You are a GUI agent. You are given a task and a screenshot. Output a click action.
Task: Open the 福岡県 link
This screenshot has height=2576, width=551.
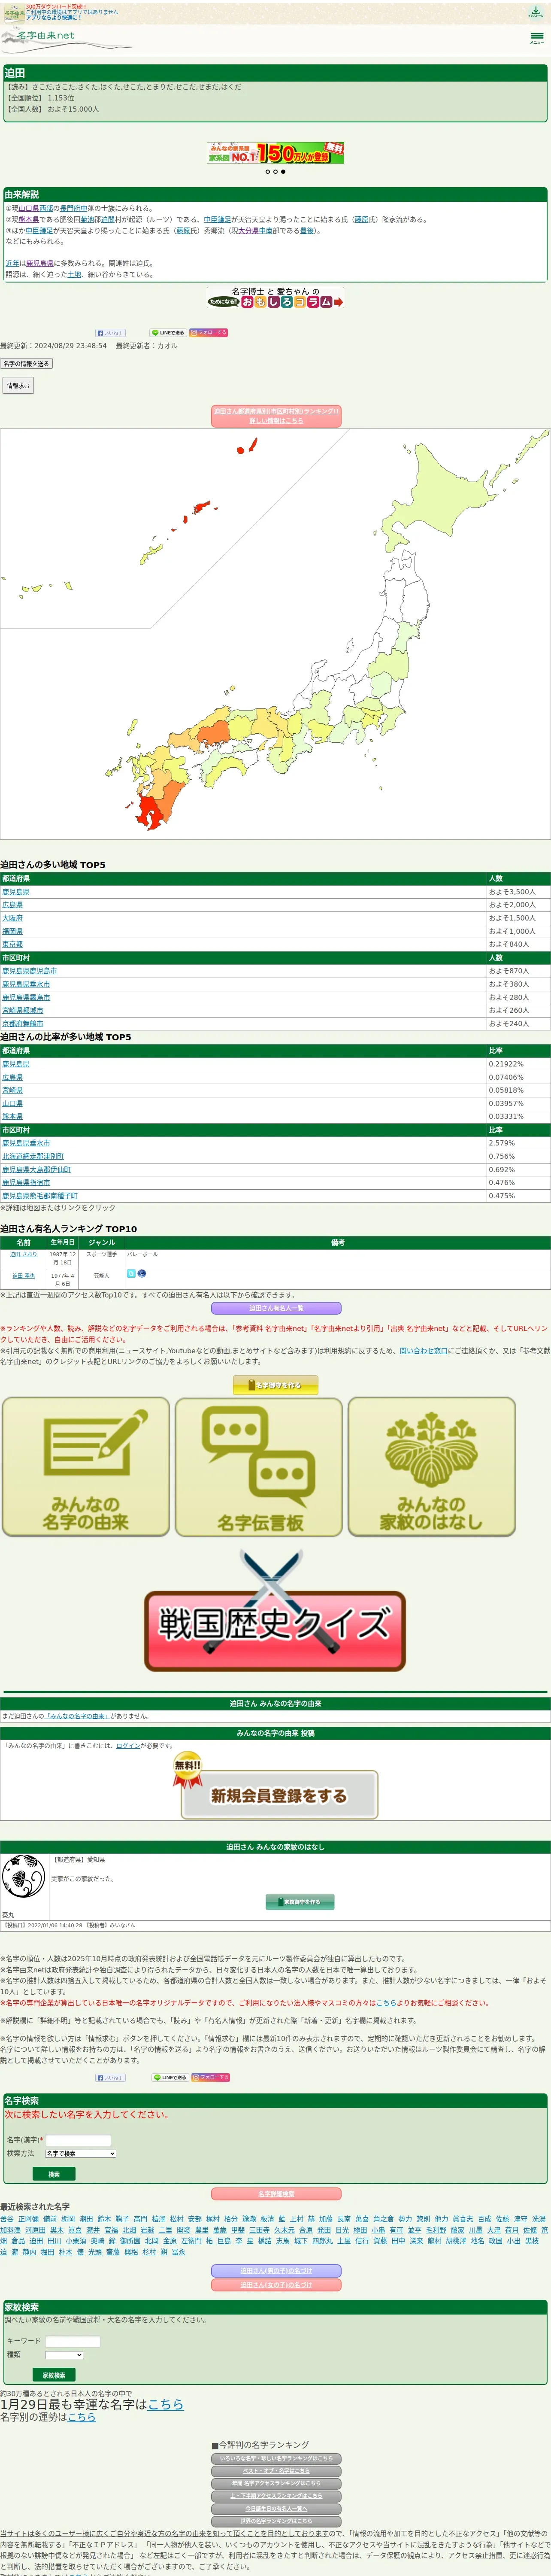pos(12,931)
